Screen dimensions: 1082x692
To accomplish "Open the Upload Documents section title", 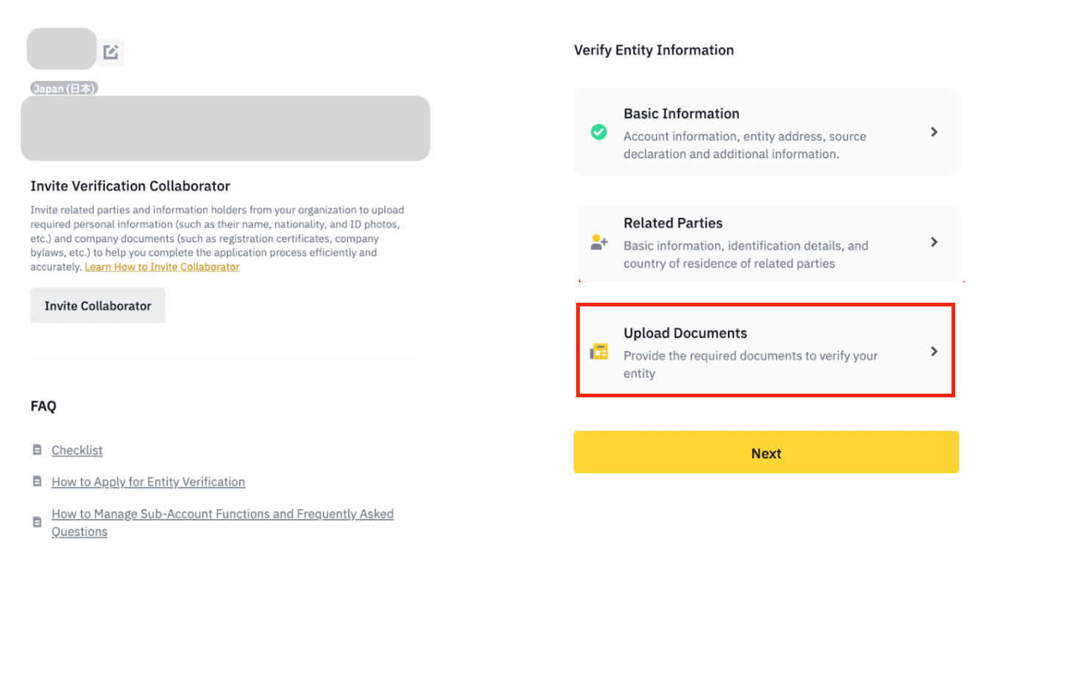I will coord(685,333).
